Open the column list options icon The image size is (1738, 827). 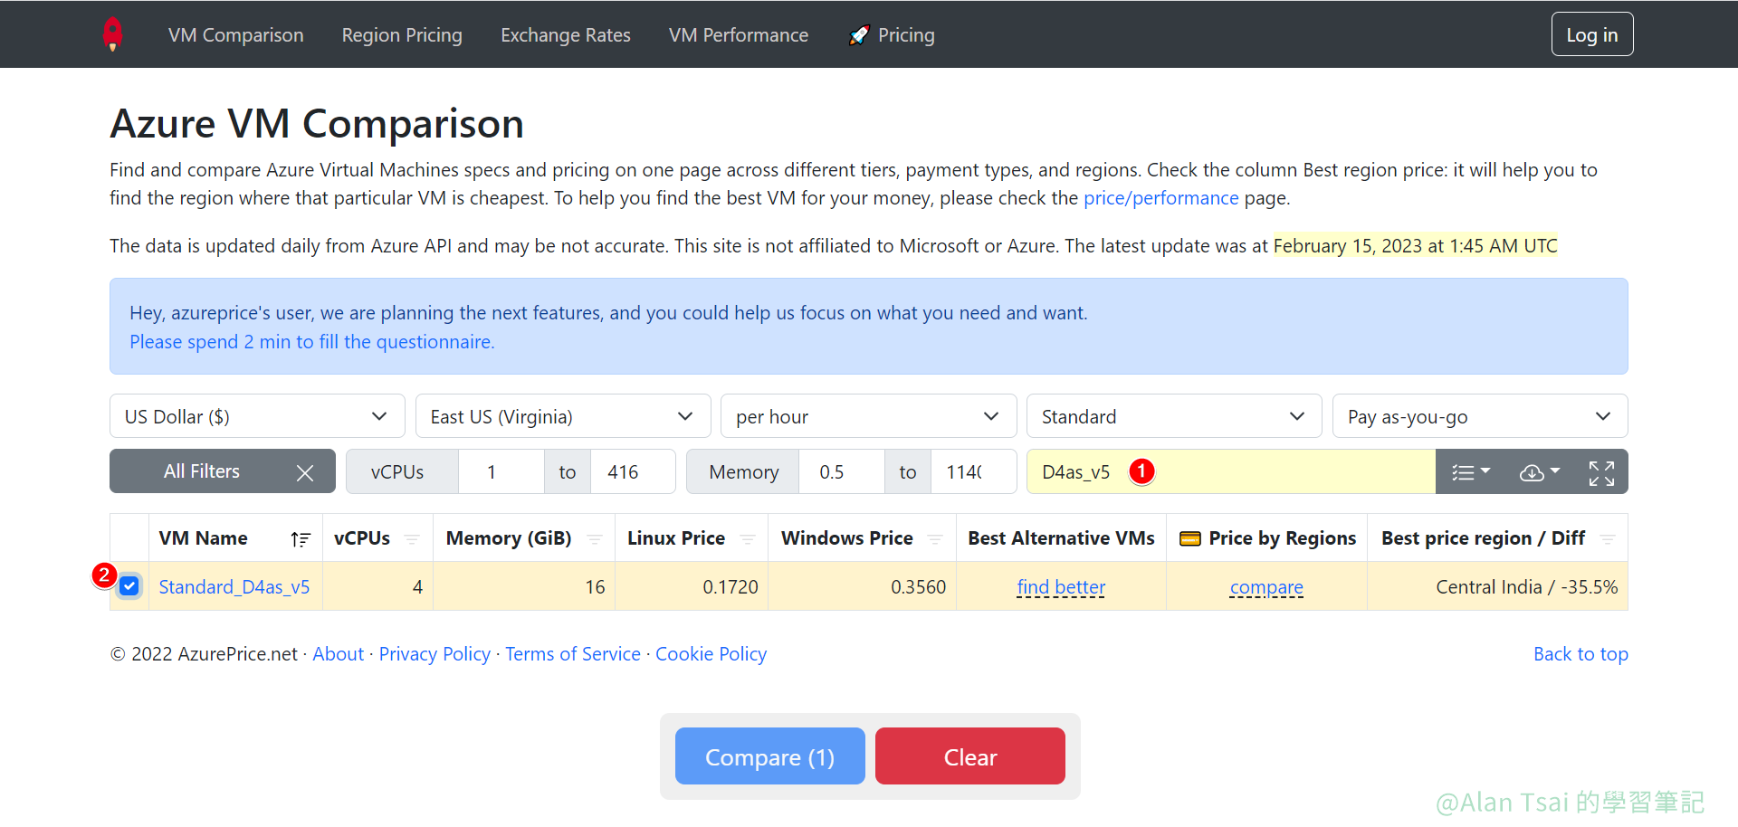[1470, 472]
